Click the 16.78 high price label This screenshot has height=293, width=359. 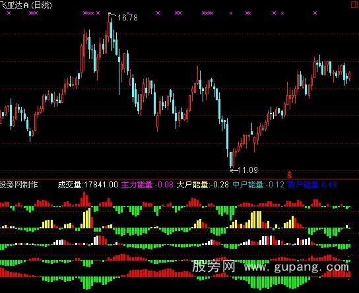[127, 17]
